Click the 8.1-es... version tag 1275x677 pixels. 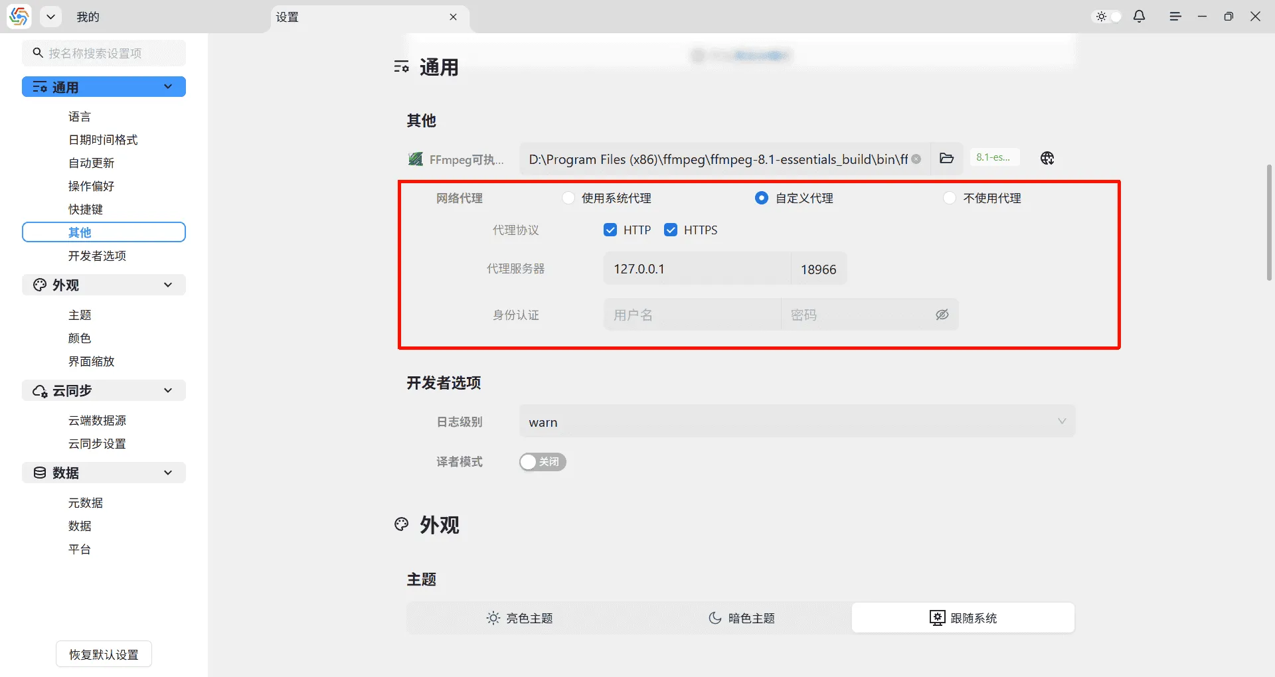[x=994, y=158]
